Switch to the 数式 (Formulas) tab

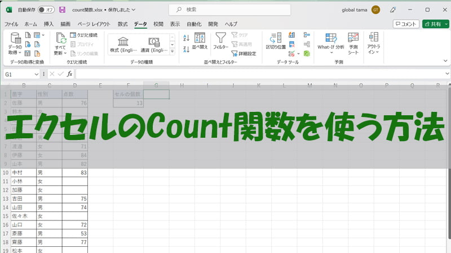tap(122, 24)
